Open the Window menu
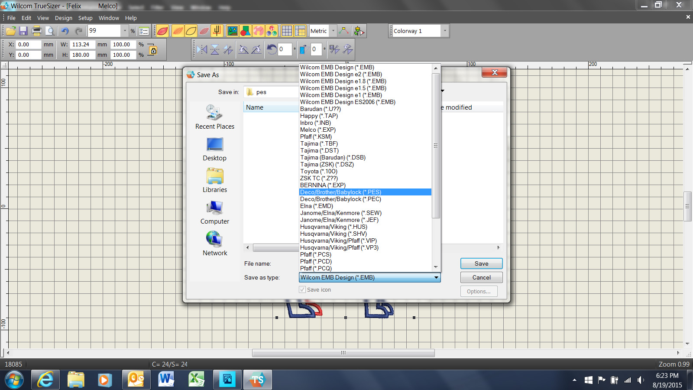 [109, 18]
